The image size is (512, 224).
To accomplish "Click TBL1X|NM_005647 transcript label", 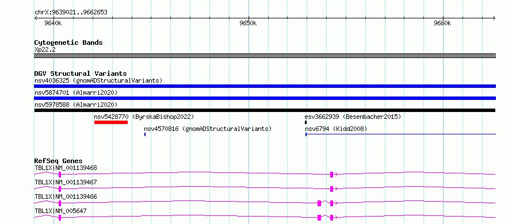I will pos(60,211).
